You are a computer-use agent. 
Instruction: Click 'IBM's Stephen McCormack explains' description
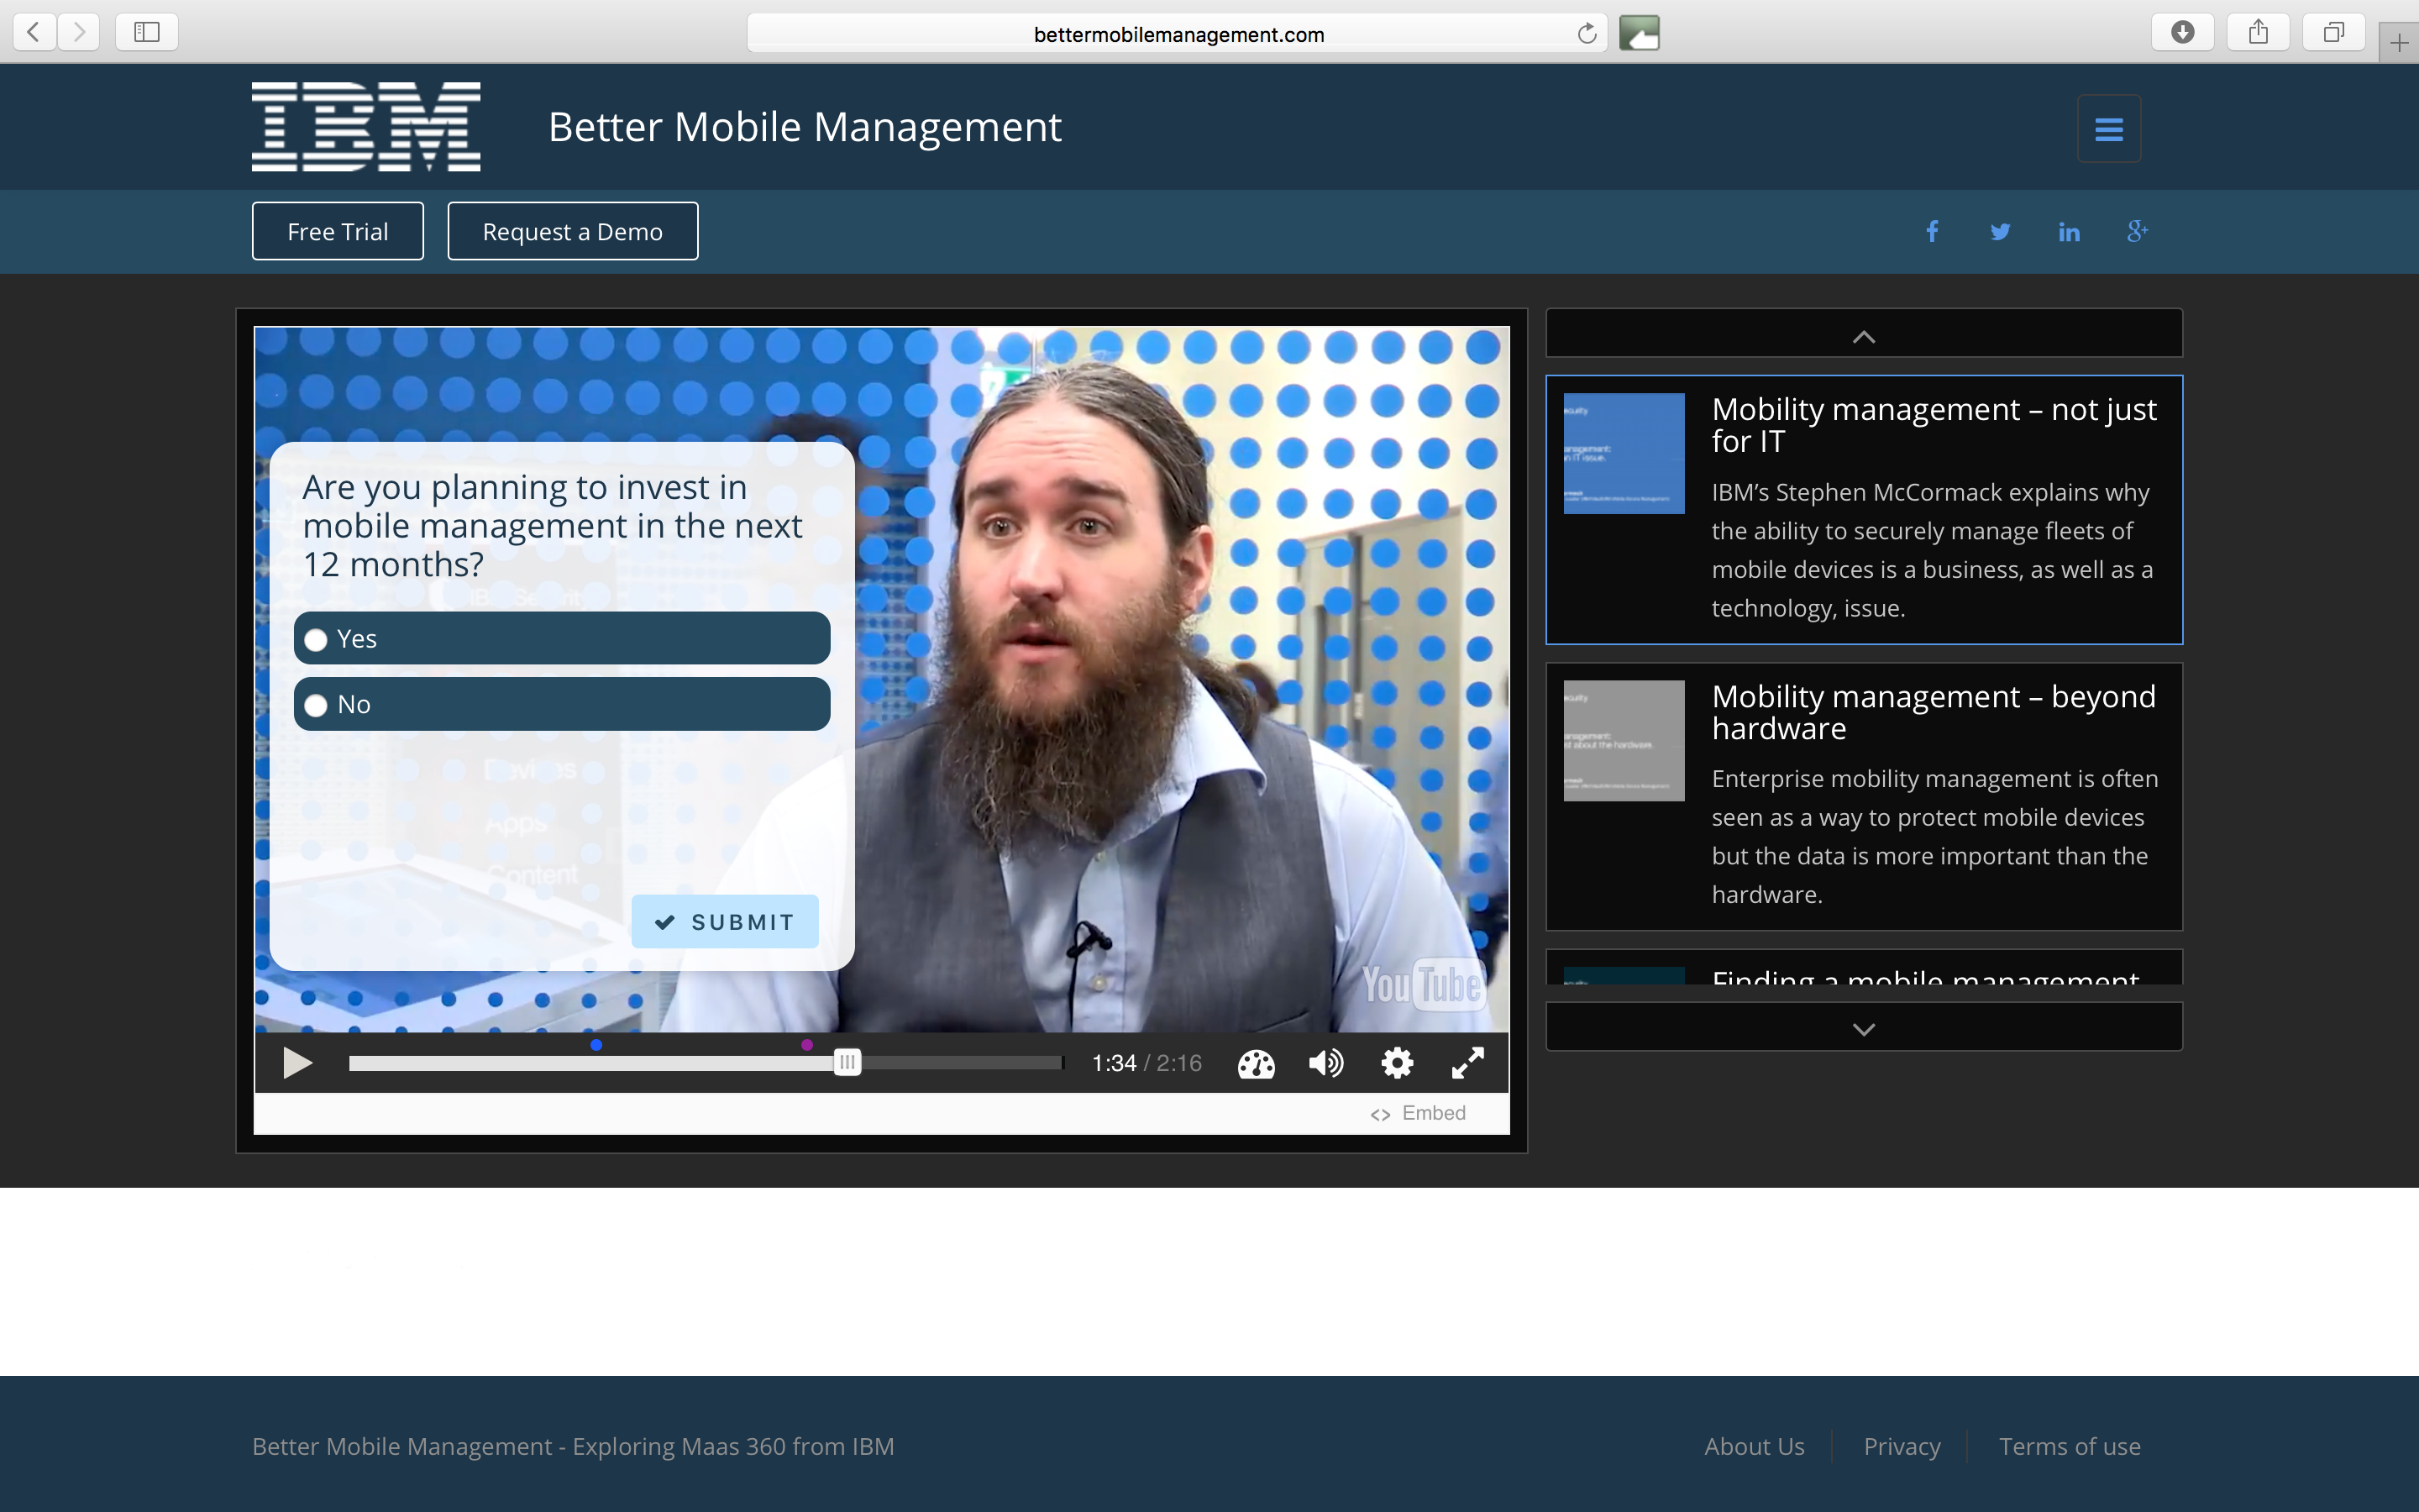pyautogui.click(x=1931, y=550)
